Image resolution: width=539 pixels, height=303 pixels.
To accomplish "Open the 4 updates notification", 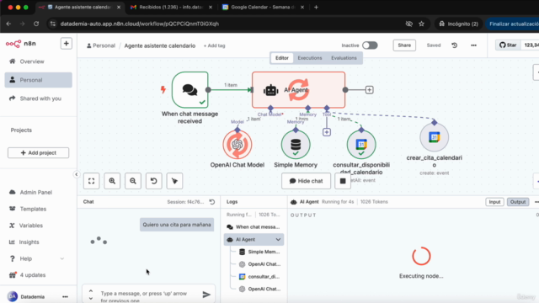I will click(x=33, y=275).
